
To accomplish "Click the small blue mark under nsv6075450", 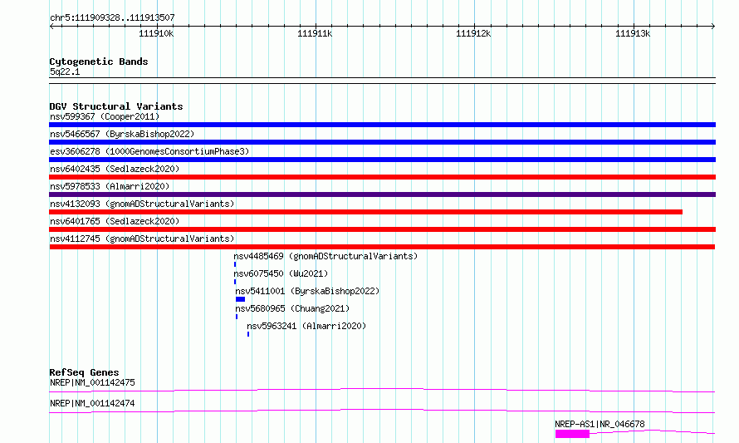I will (235, 282).
